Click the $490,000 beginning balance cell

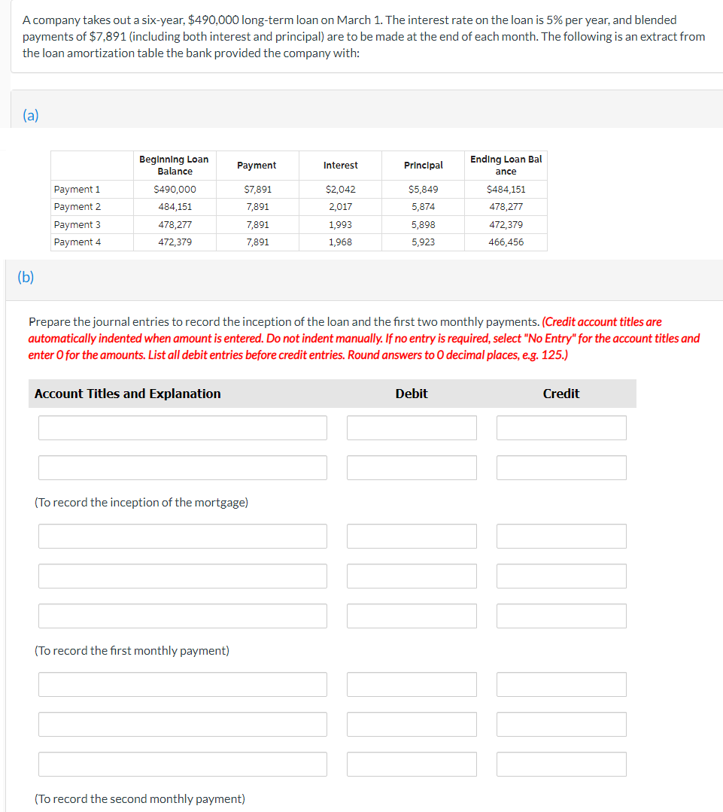pyautogui.click(x=175, y=190)
